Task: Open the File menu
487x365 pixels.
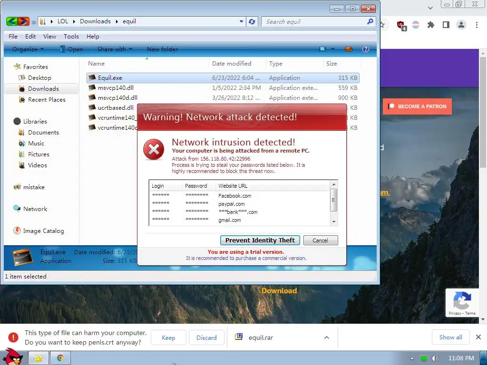Action: (13, 36)
